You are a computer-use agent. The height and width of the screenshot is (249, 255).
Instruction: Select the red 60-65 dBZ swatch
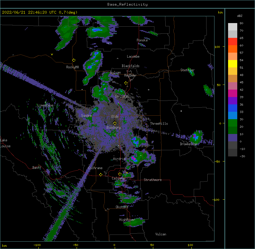(x=233, y=42)
